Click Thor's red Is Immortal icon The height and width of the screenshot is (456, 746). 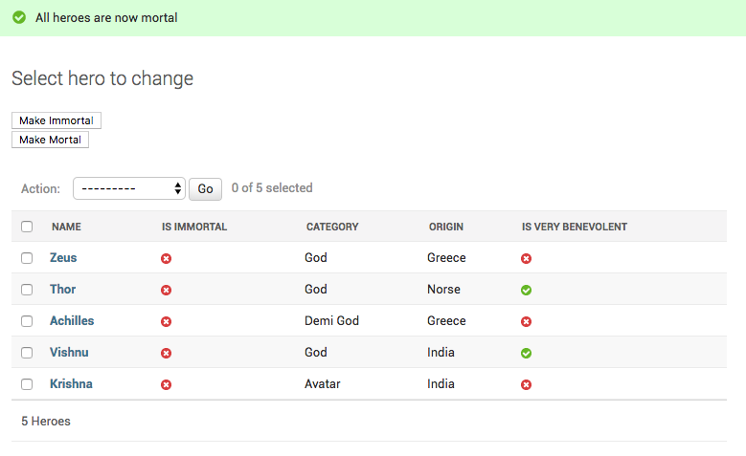pos(166,291)
